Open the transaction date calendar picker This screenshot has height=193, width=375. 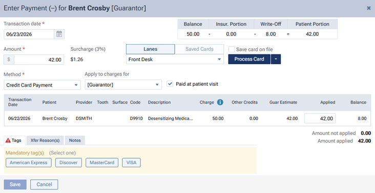(x=59, y=34)
